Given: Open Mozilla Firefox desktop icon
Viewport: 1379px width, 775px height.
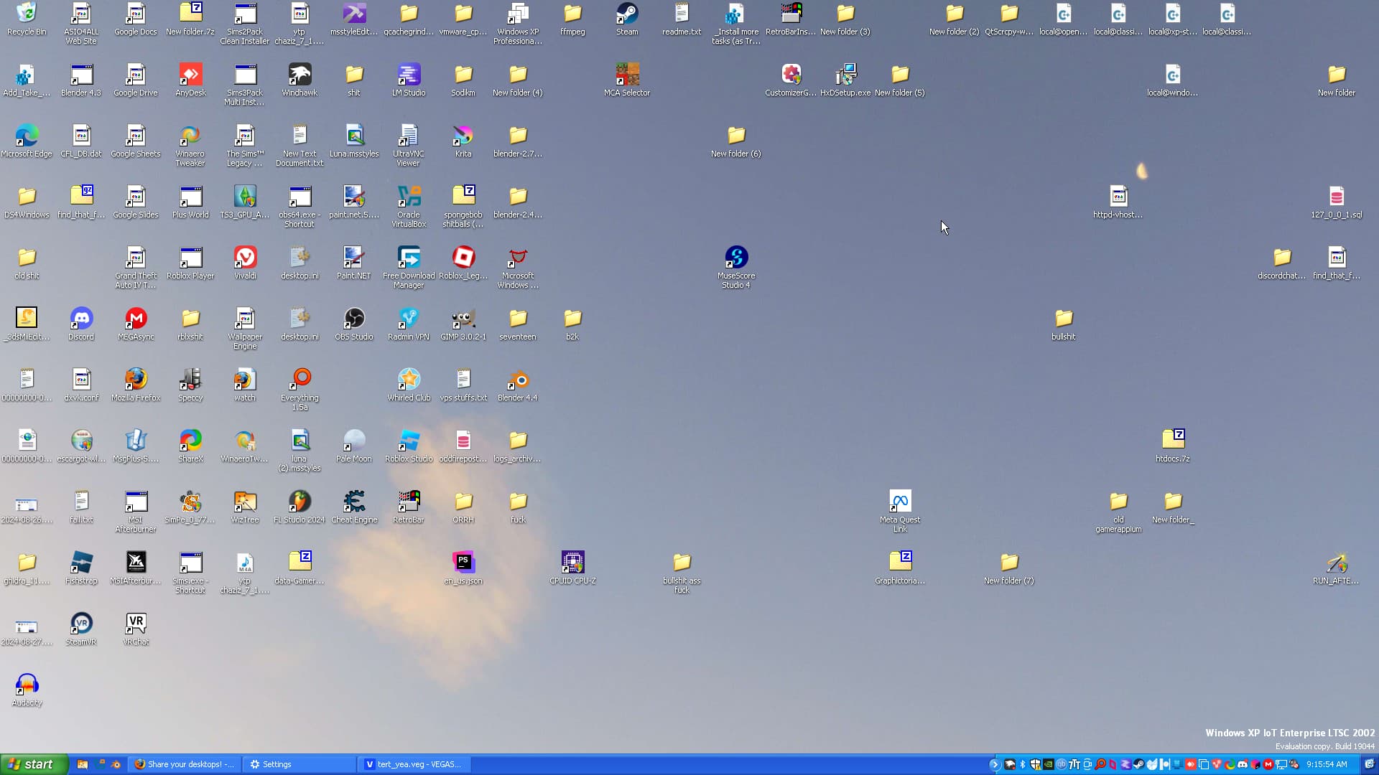Looking at the screenshot, I should coord(136,385).
